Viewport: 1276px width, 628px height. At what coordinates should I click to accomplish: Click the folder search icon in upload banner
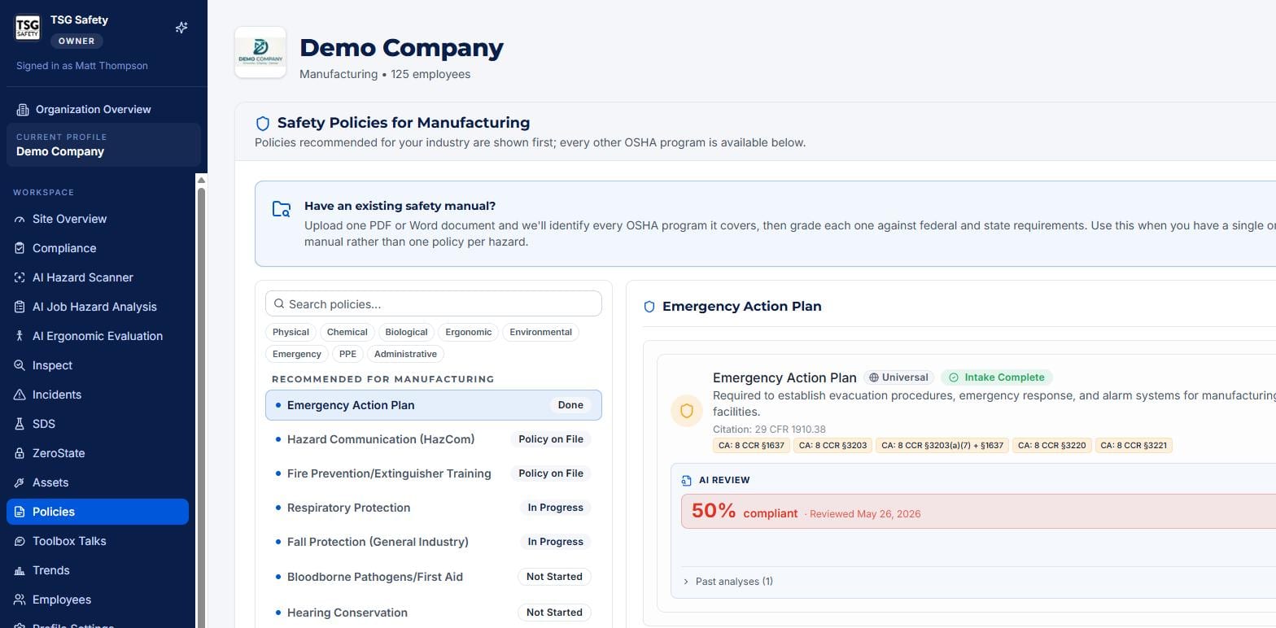click(282, 209)
